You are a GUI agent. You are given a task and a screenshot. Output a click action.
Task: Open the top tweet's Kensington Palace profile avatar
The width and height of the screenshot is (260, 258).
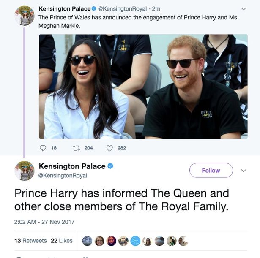coord(25,16)
